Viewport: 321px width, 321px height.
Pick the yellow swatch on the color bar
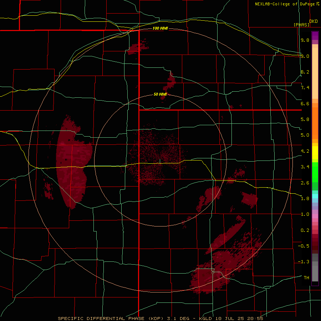click(315, 153)
